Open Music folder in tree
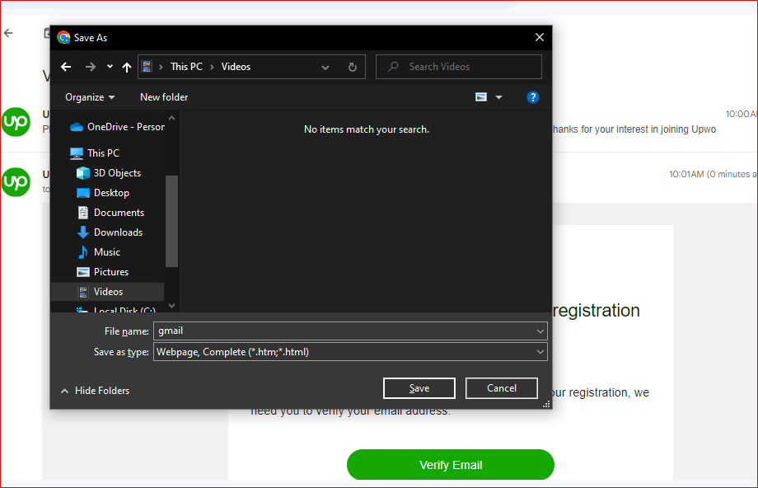The image size is (758, 488). (x=99, y=252)
